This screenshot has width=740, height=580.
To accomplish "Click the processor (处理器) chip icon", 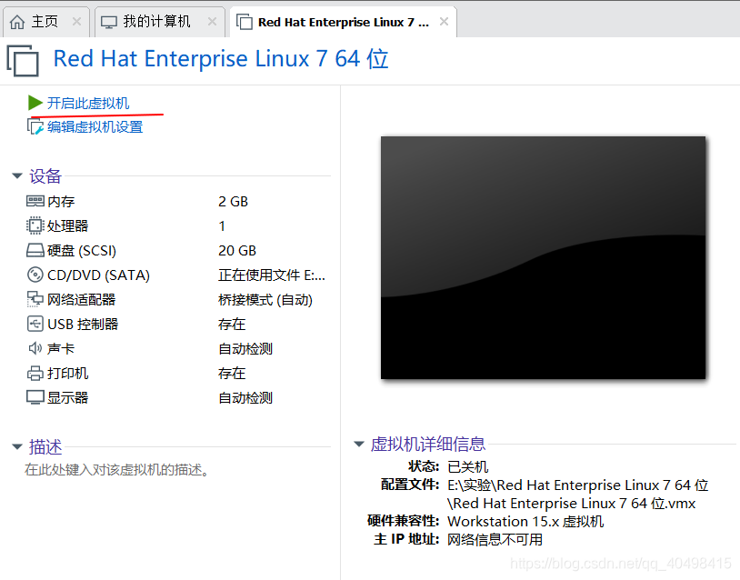I will [x=35, y=225].
